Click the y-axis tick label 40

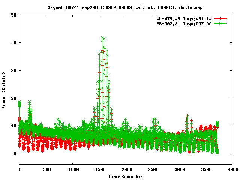point(13,43)
